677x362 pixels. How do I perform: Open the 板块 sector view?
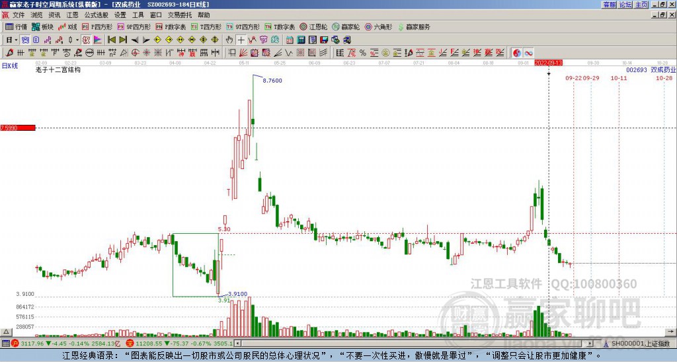[x=42, y=26]
